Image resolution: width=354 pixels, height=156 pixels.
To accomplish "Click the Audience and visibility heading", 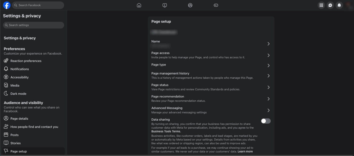I will (x=23, y=103).
